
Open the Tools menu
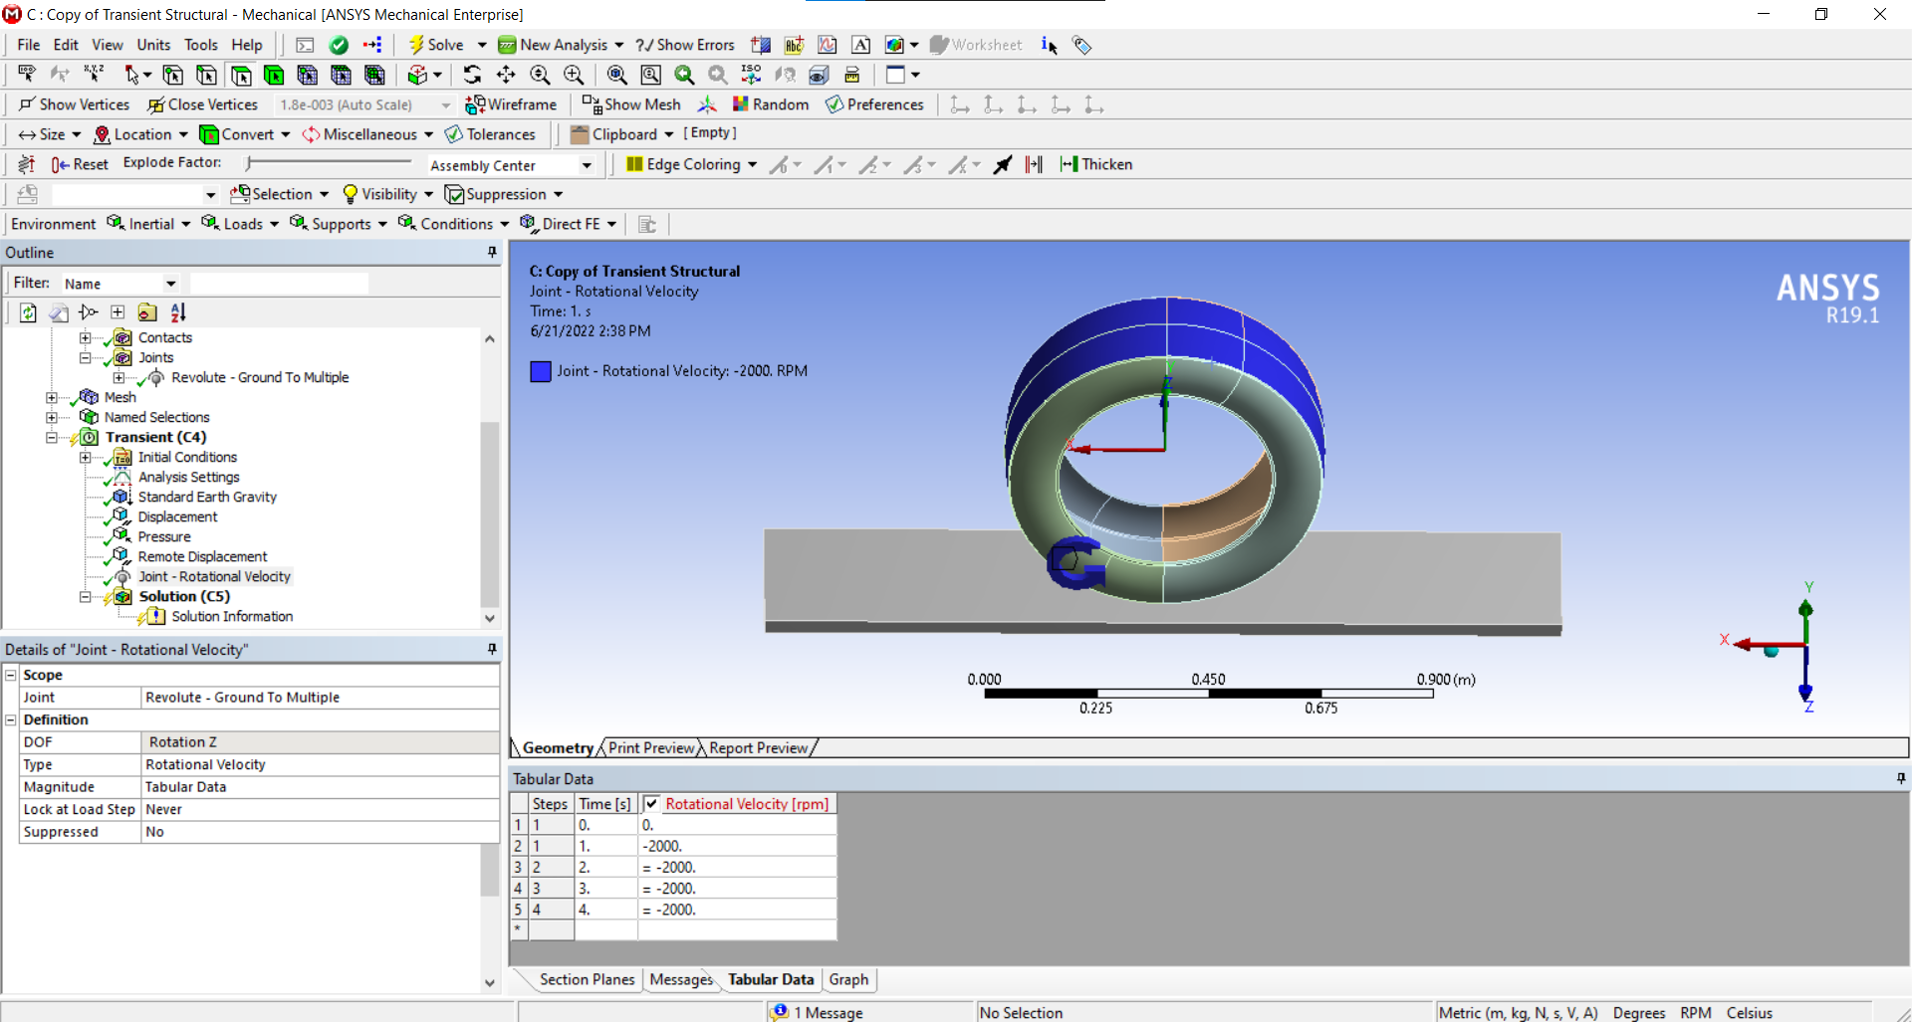coord(200,45)
